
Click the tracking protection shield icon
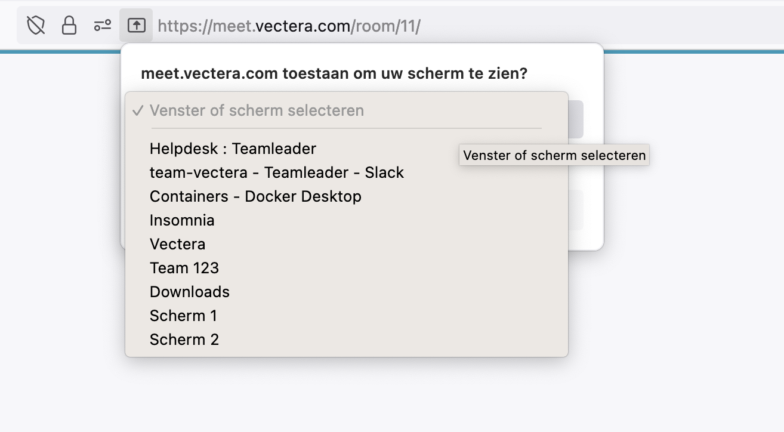36,26
